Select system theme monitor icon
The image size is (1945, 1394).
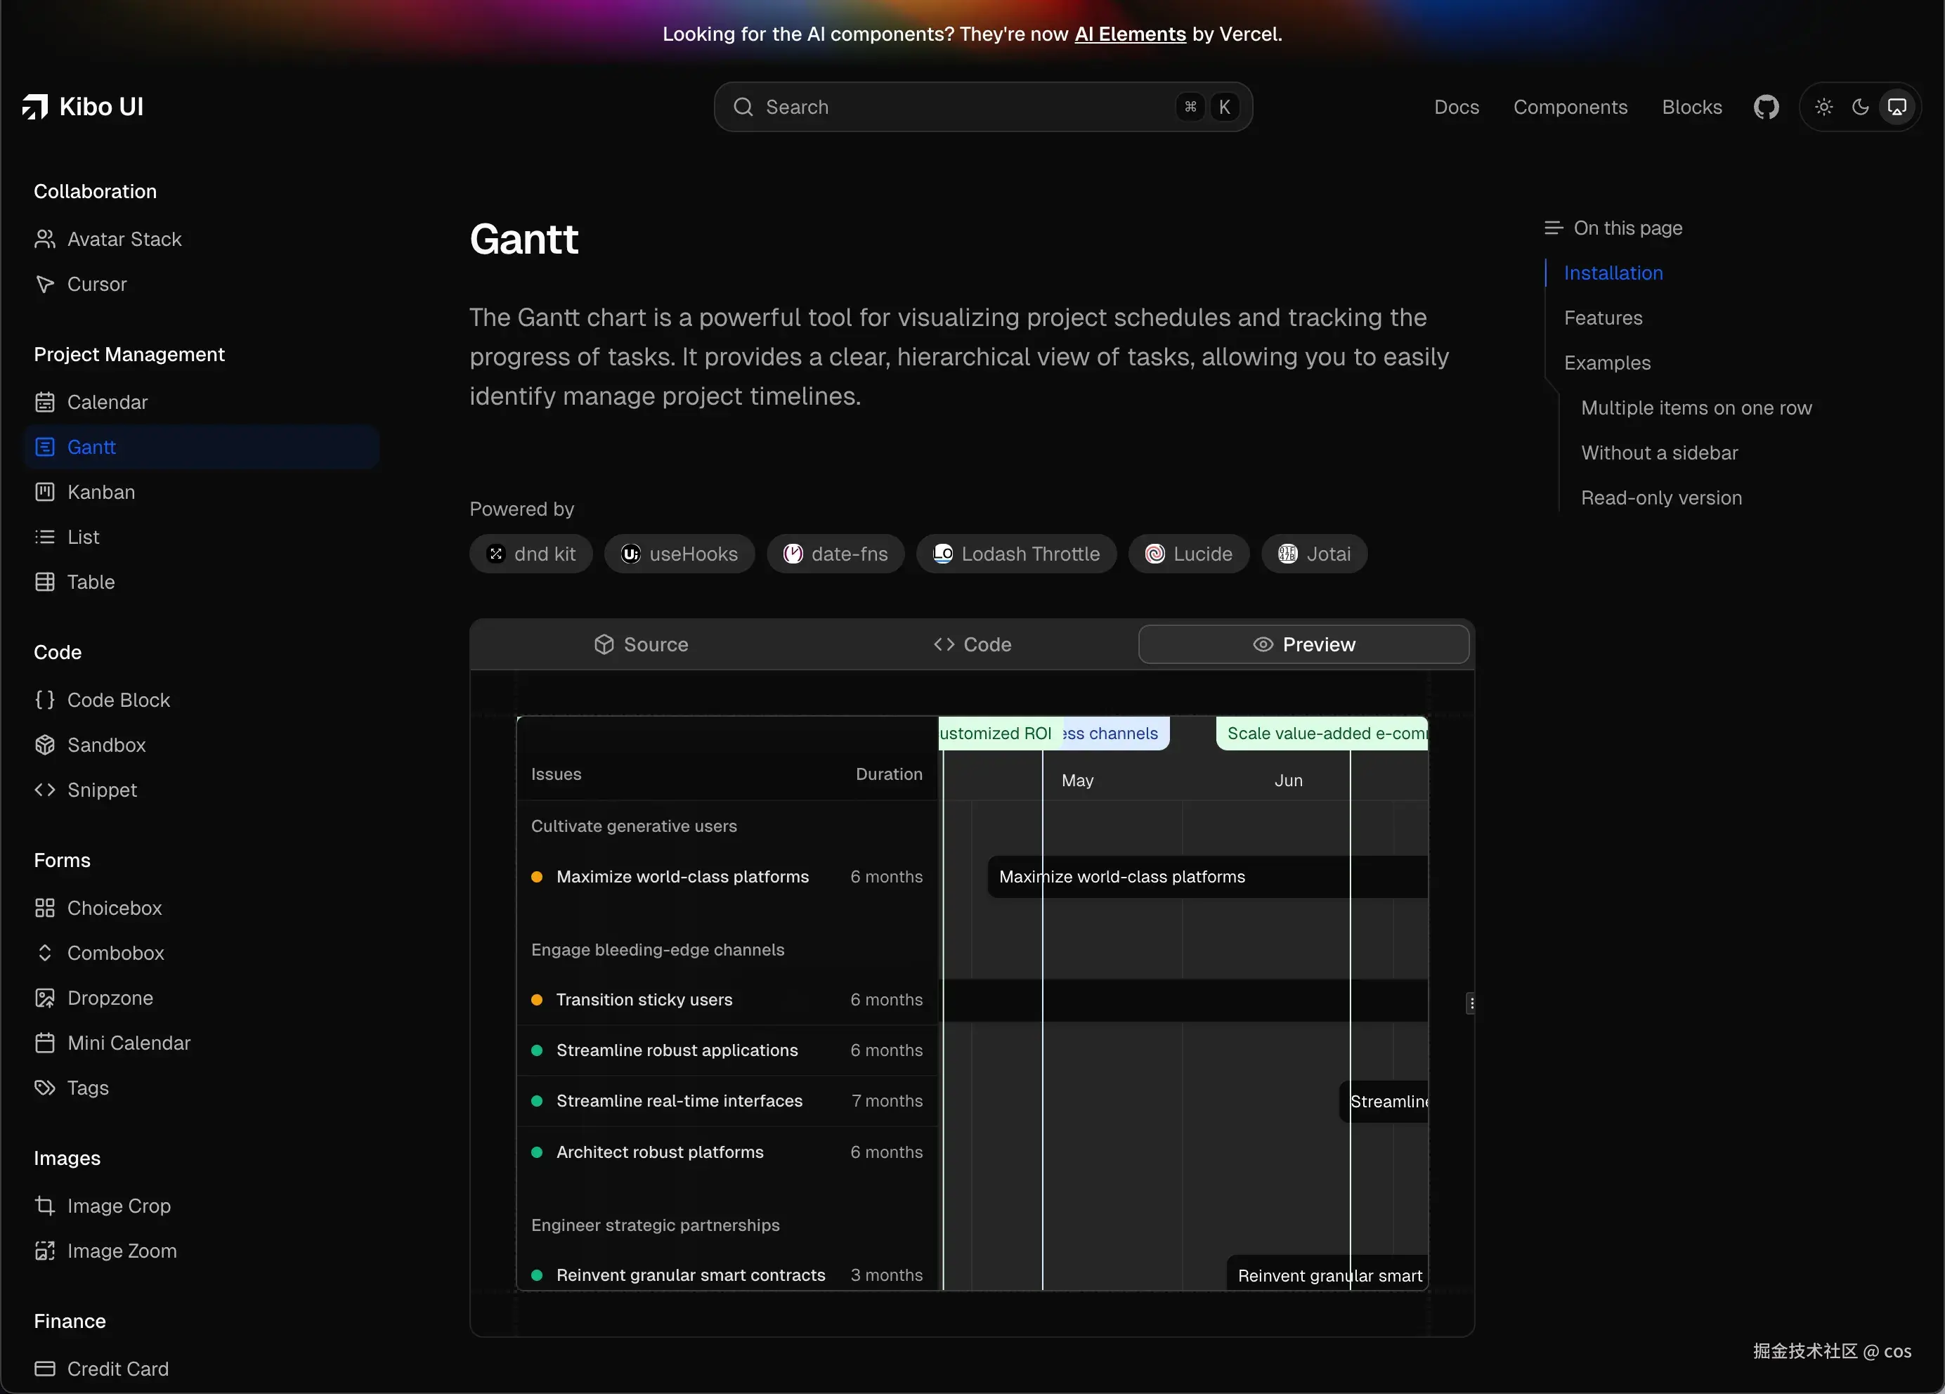tap(1897, 108)
